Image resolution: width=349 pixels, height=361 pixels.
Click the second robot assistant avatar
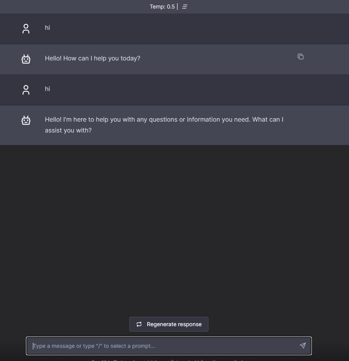pyautogui.click(x=26, y=120)
